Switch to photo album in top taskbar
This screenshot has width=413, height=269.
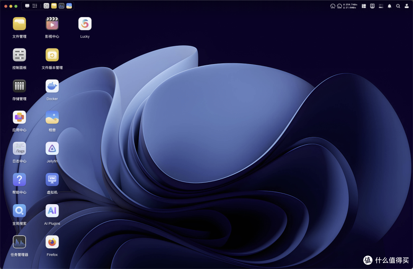69,6
